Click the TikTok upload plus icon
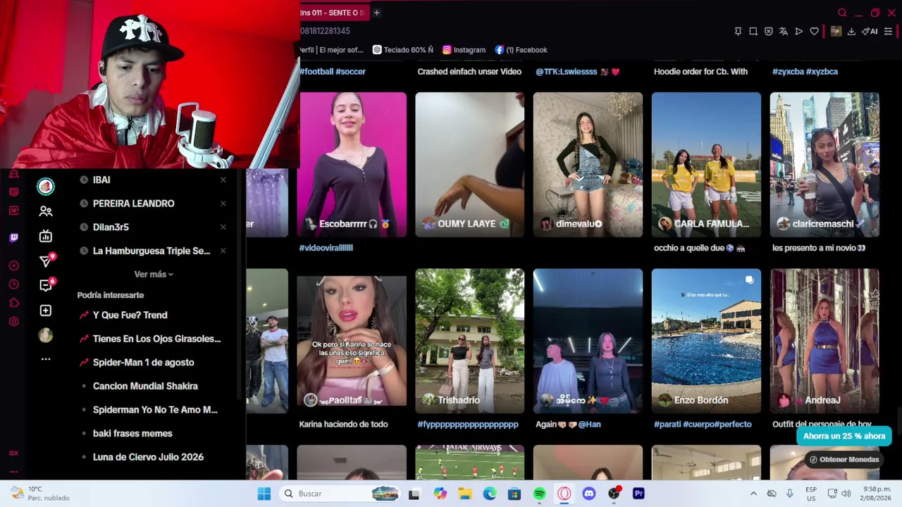This screenshot has height=507, width=902. tap(46, 311)
